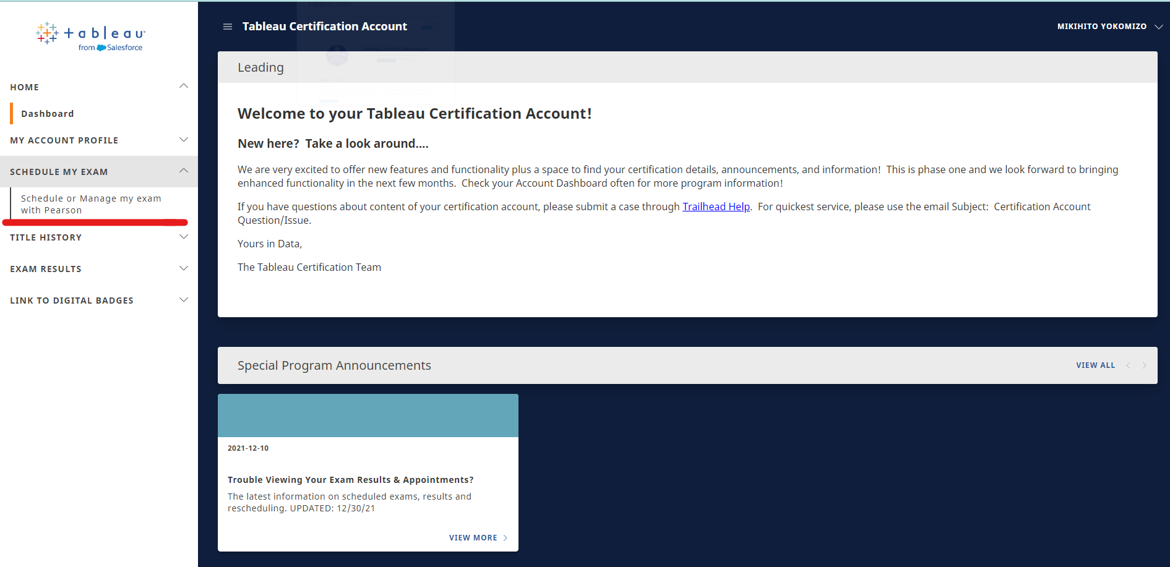This screenshot has width=1170, height=567.
Task: Go to next announcement arrow
Action: tap(1144, 365)
